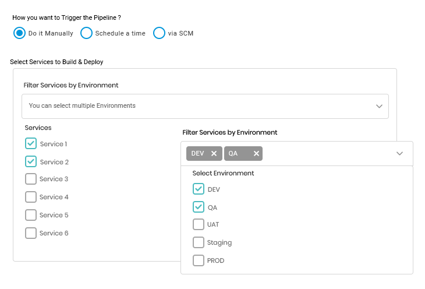425x289 pixels.
Task: Select the Do it Manually radio button
Action: (x=20, y=33)
